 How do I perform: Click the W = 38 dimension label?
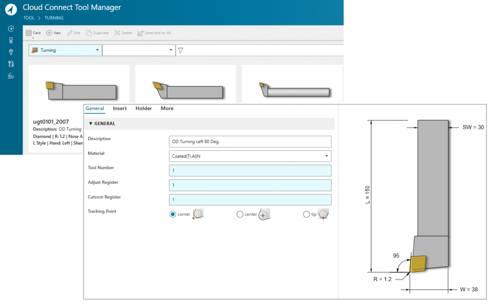[x=469, y=289]
